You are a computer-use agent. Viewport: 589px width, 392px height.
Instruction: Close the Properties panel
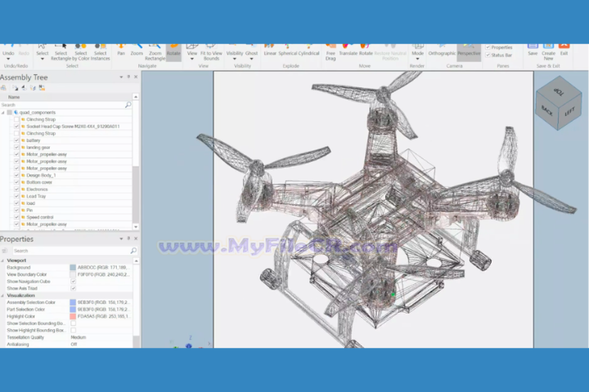pyautogui.click(x=136, y=238)
